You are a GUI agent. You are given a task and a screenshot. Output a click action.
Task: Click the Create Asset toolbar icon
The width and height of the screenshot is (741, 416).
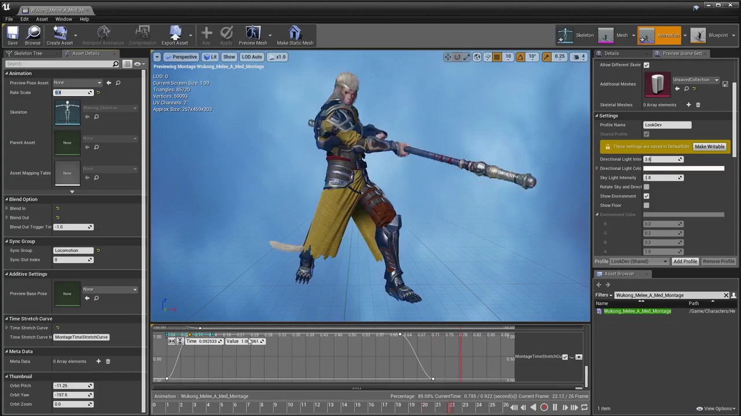click(x=60, y=35)
